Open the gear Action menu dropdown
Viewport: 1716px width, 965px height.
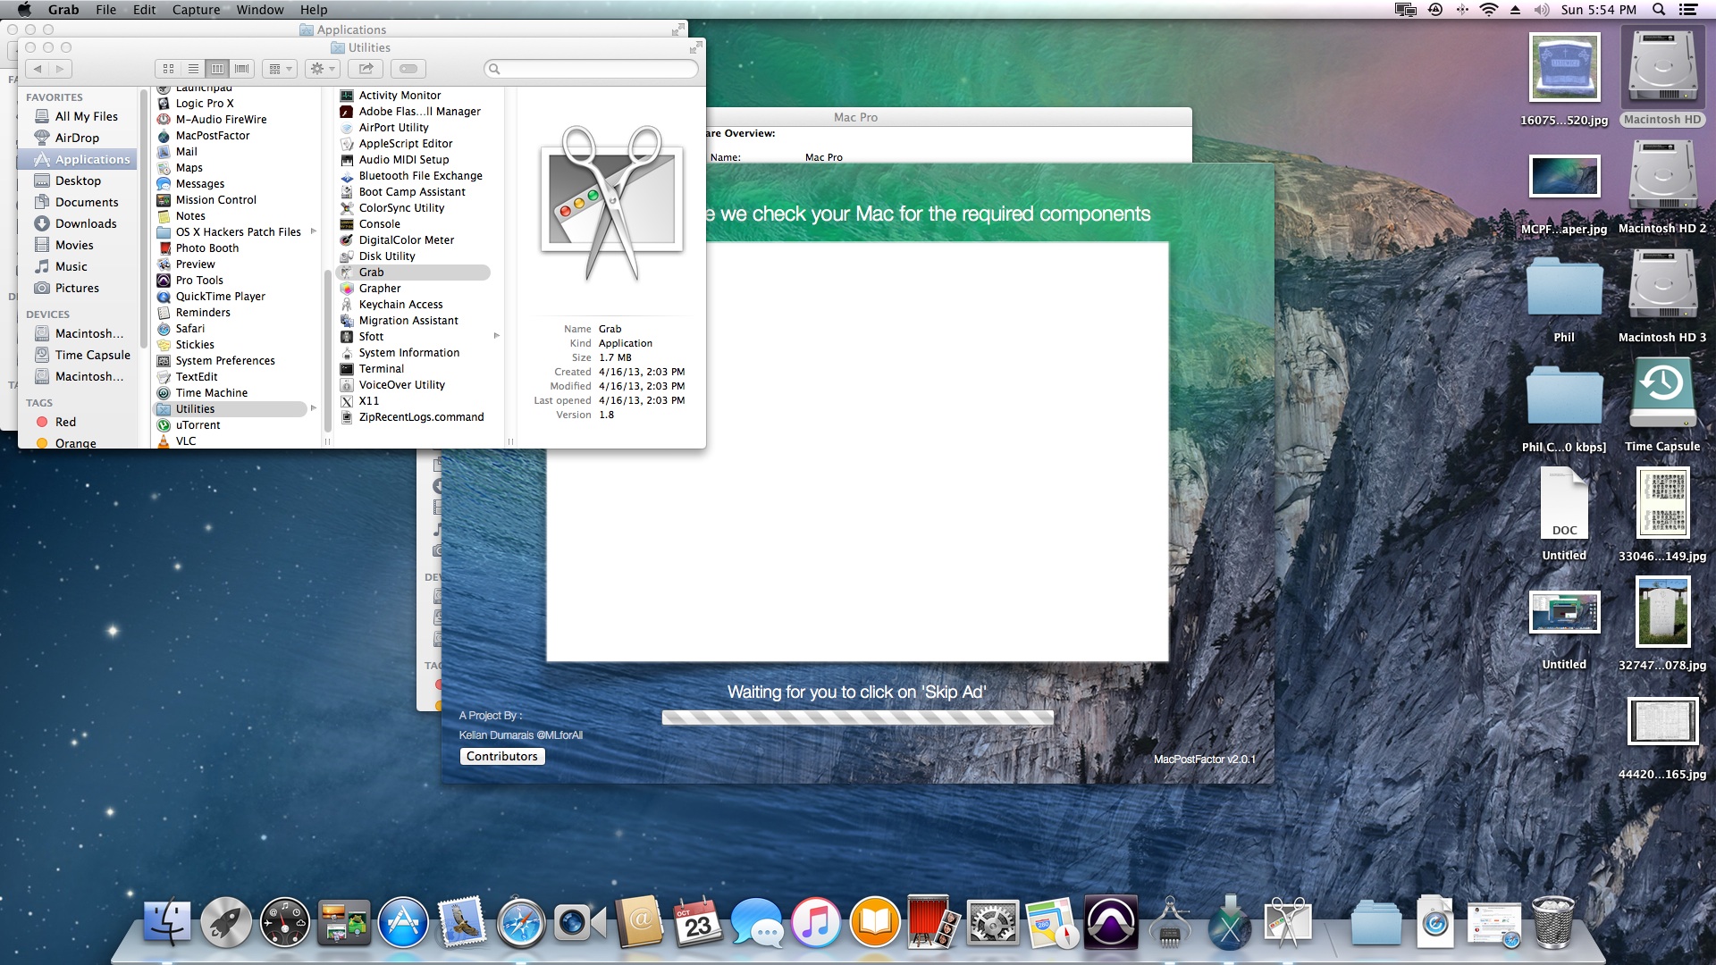click(x=322, y=69)
